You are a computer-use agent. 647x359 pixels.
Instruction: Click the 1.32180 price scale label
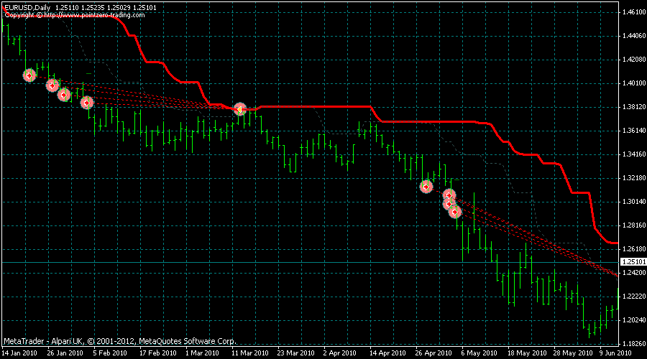click(634, 178)
